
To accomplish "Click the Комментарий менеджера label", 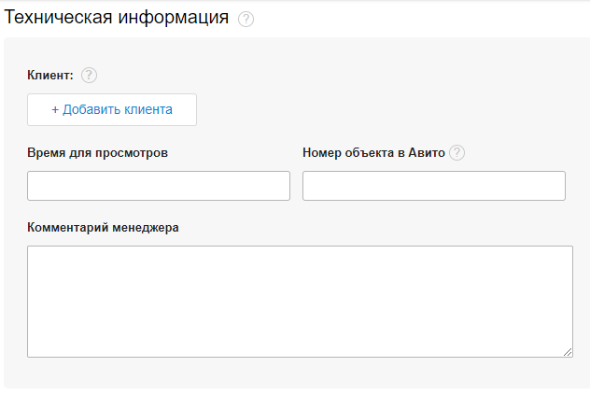I will tap(103, 227).
